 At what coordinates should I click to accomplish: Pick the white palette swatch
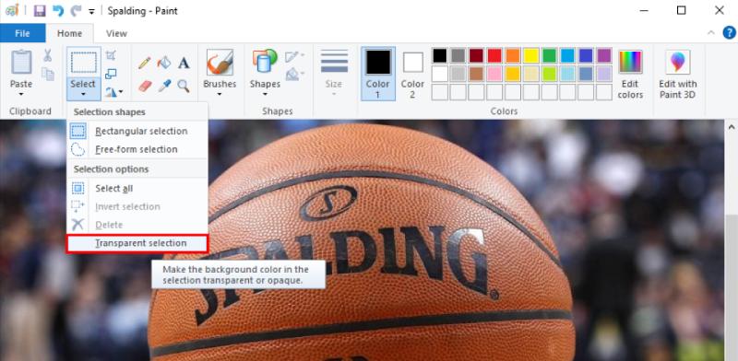click(x=440, y=74)
